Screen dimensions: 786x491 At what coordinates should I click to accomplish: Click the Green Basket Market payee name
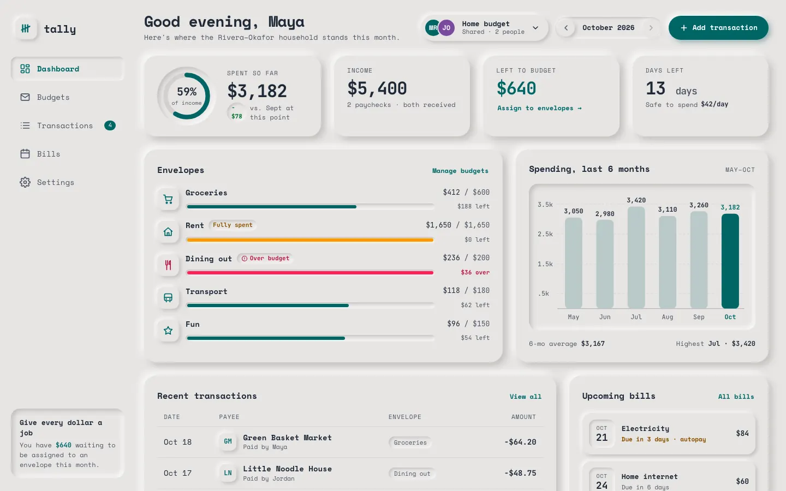287,438
